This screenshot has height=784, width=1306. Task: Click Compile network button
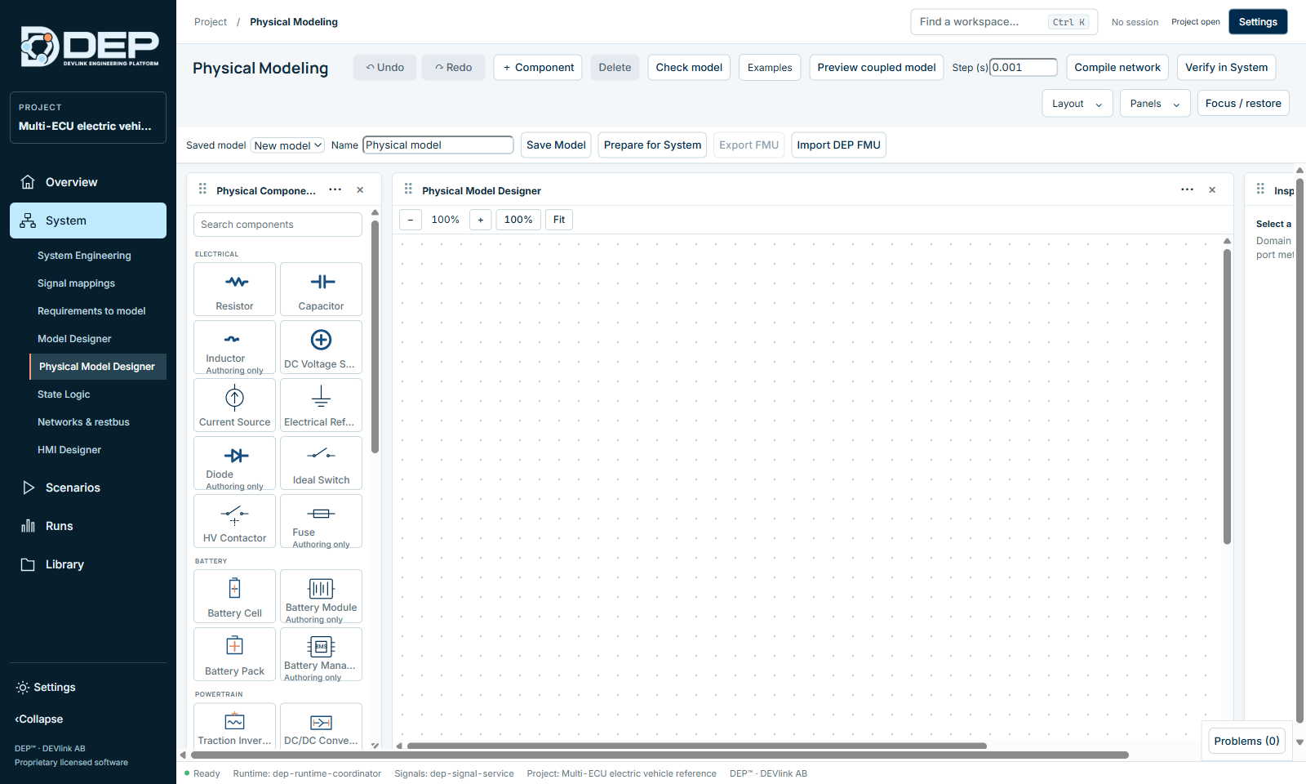1117,68
